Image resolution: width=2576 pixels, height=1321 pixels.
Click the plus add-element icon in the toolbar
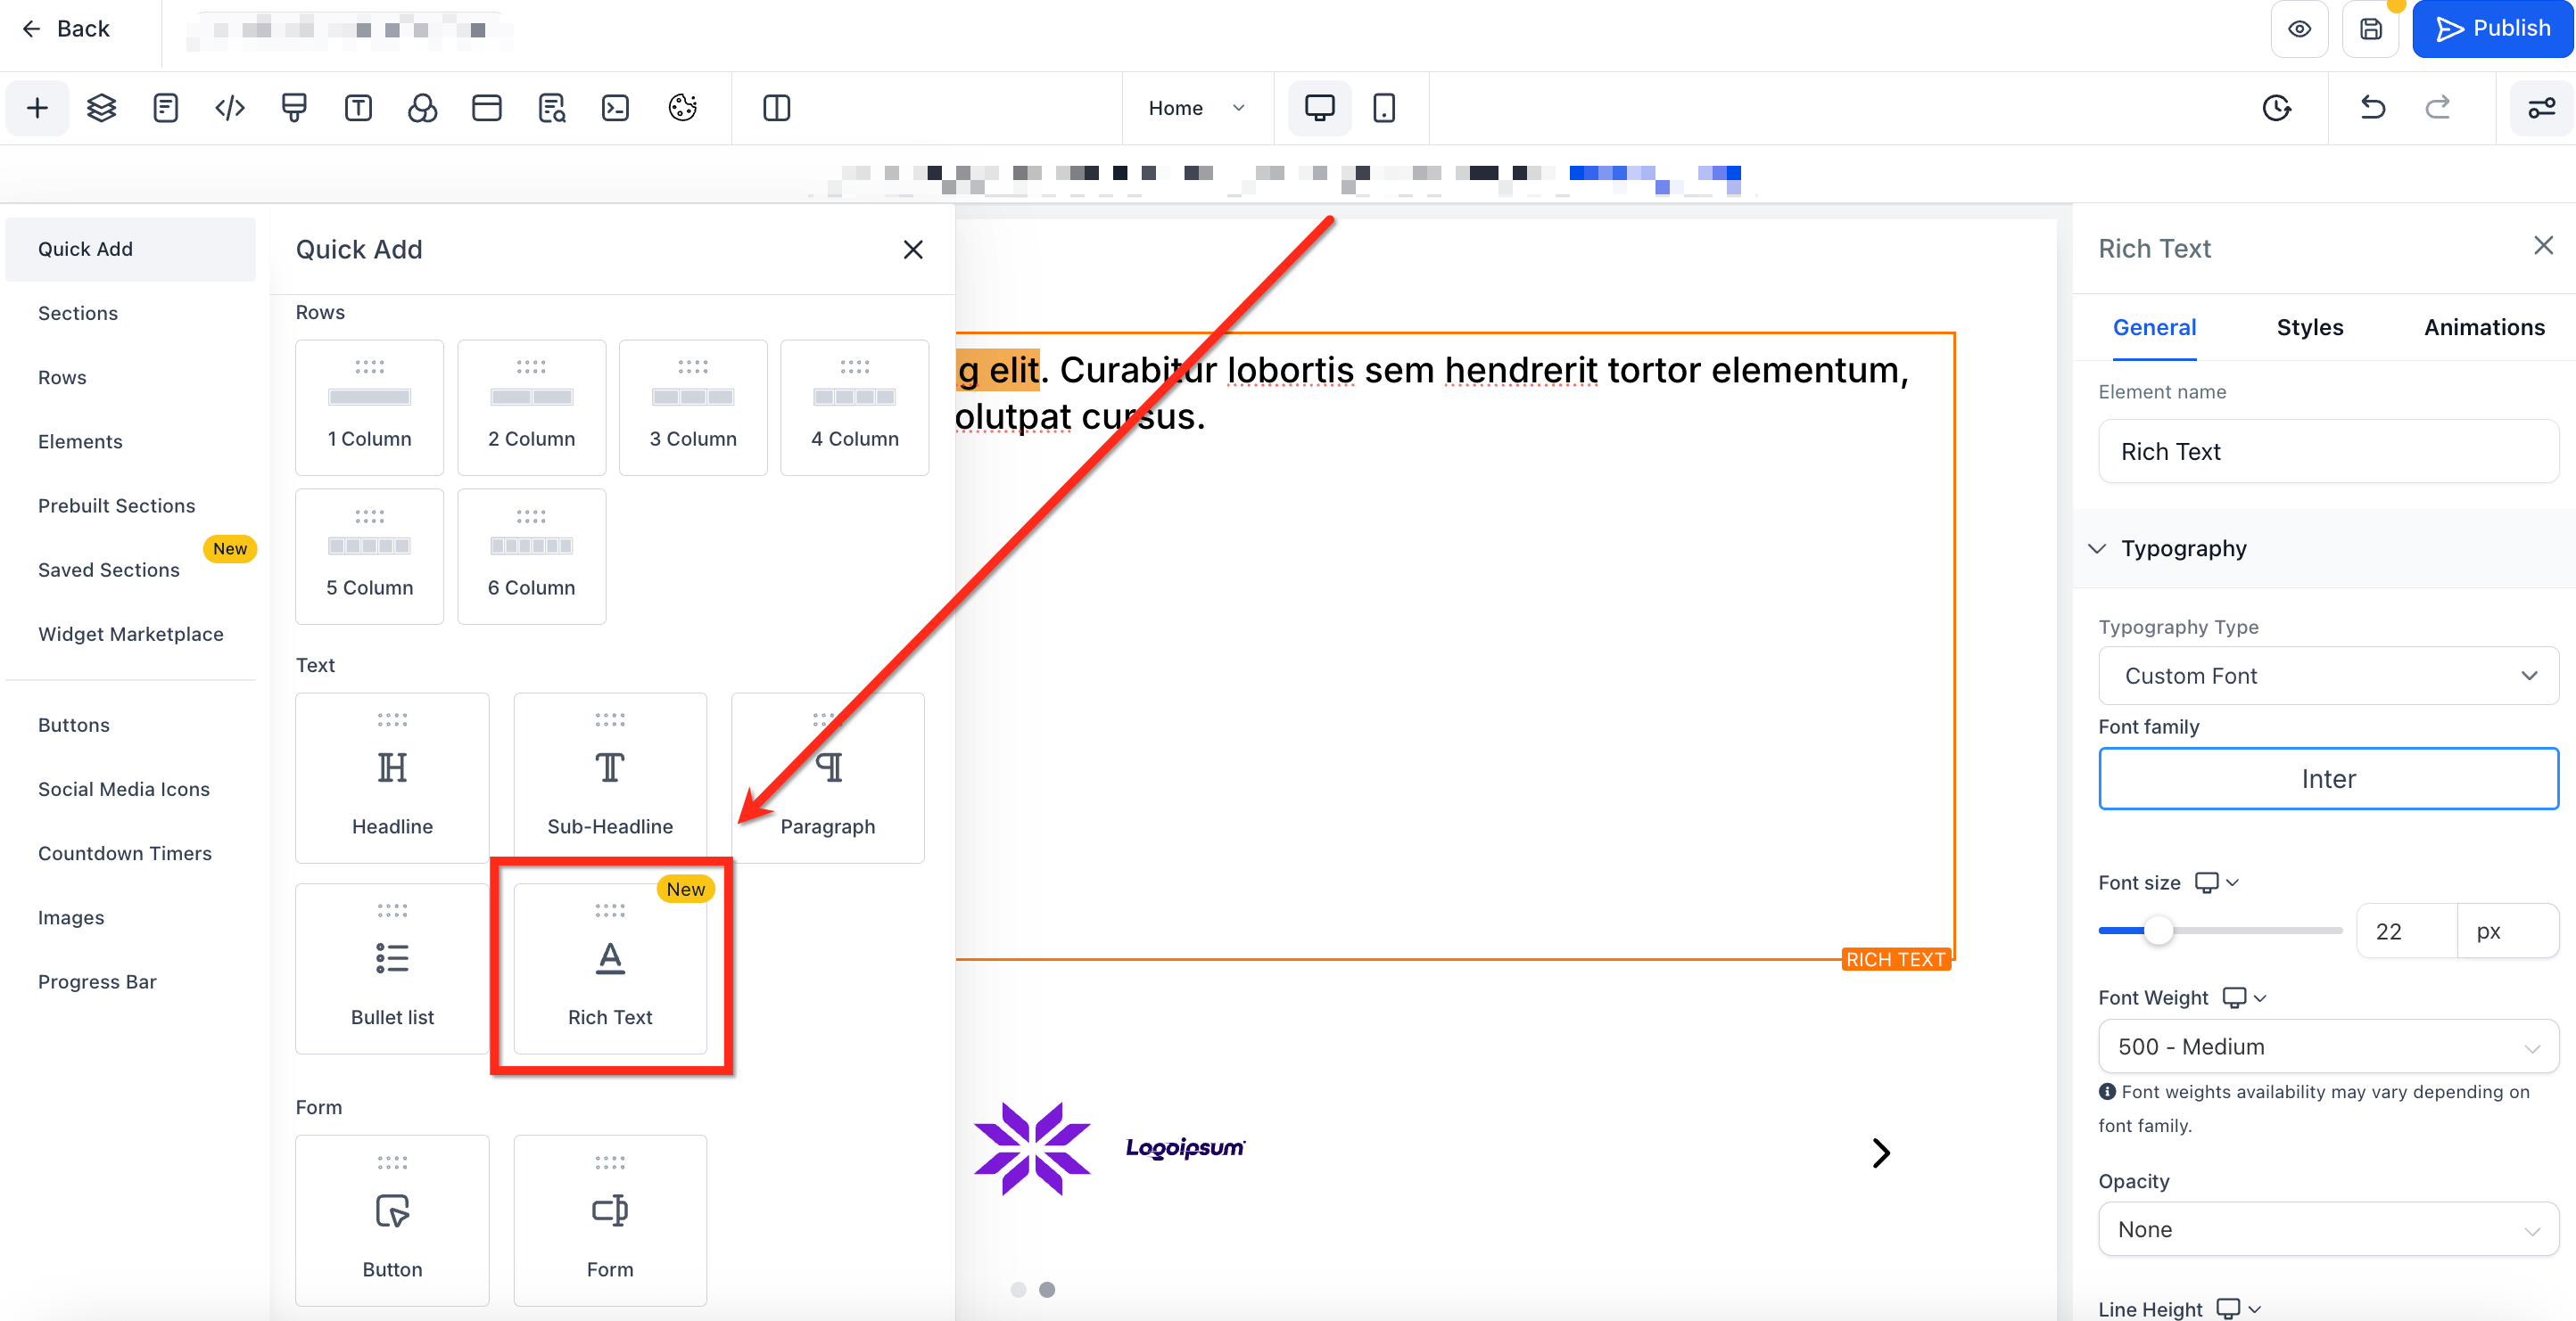(x=37, y=108)
